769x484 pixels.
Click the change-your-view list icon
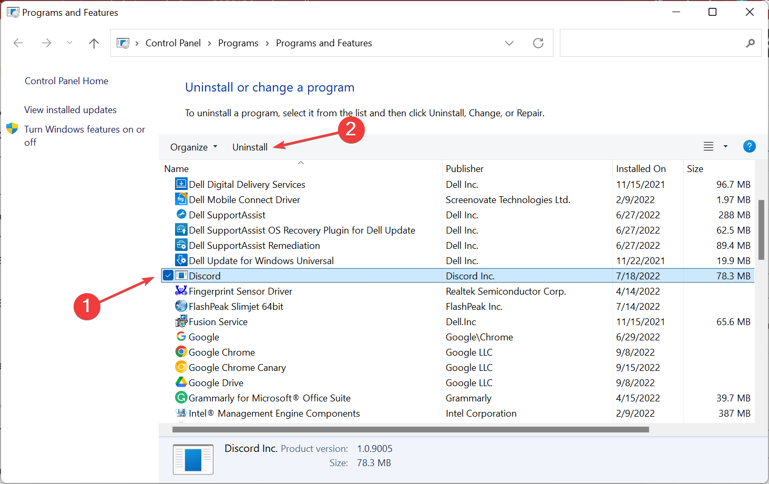click(x=709, y=147)
